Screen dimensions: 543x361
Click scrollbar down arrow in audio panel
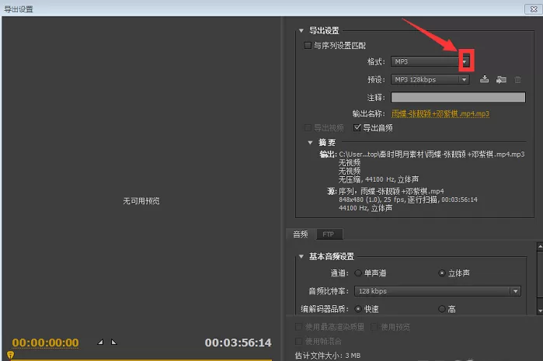click(x=540, y=311)
